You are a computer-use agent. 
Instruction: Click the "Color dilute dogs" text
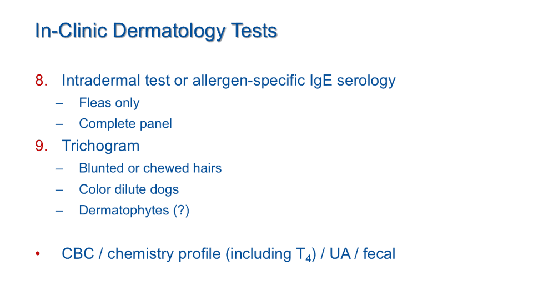(x=129, y=189)
